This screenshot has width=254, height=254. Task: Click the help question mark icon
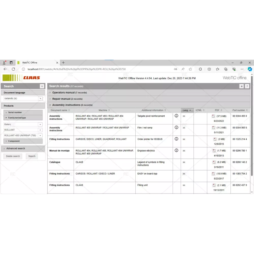click(247, 86)
